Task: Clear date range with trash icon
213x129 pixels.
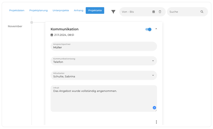Action: (160, 12)
